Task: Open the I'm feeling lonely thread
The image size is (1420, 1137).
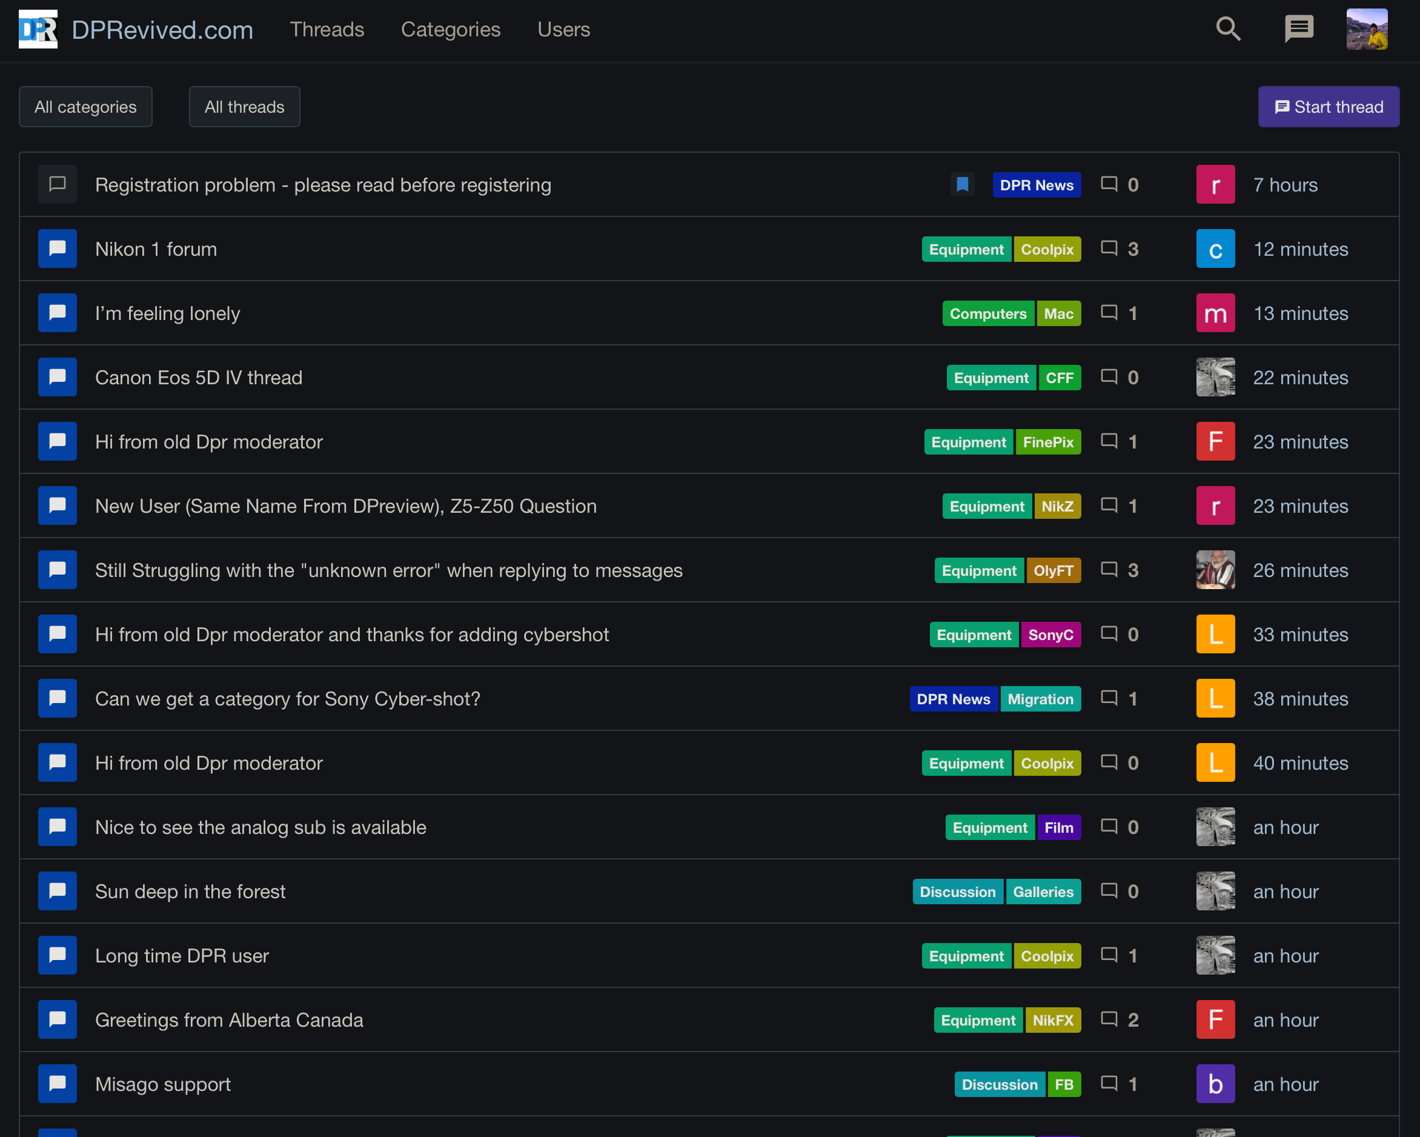Action: coord(167,313)
